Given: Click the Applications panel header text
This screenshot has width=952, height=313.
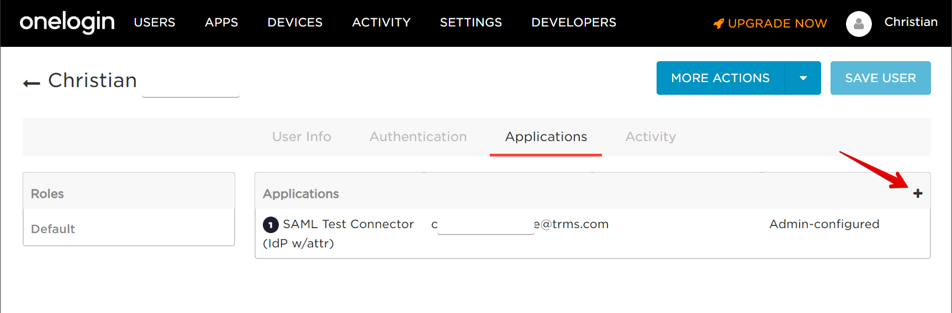Looking at the screenshot, I should click(301, 194).
